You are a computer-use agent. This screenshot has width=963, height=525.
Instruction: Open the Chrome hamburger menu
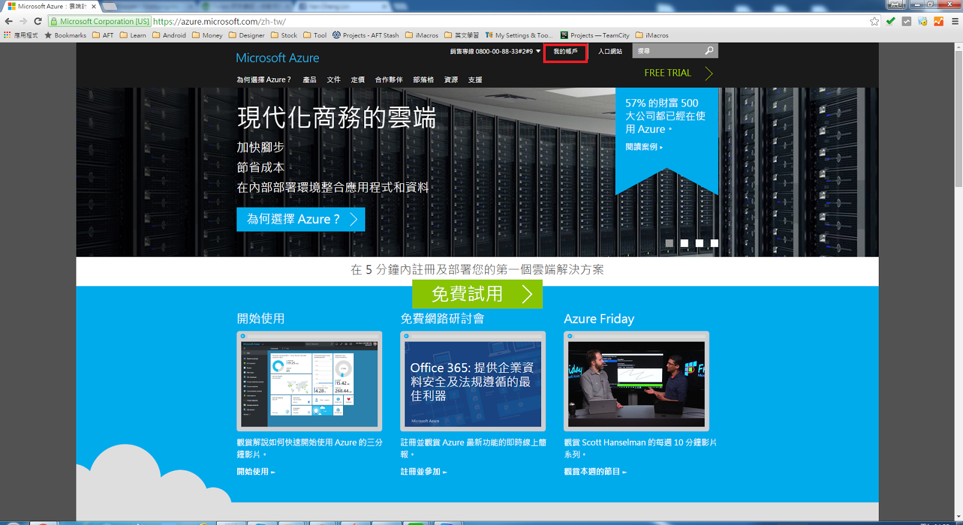tap(955, 21)
